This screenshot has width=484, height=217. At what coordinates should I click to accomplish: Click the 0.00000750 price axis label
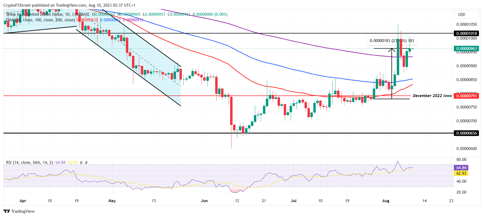[466, 107]
